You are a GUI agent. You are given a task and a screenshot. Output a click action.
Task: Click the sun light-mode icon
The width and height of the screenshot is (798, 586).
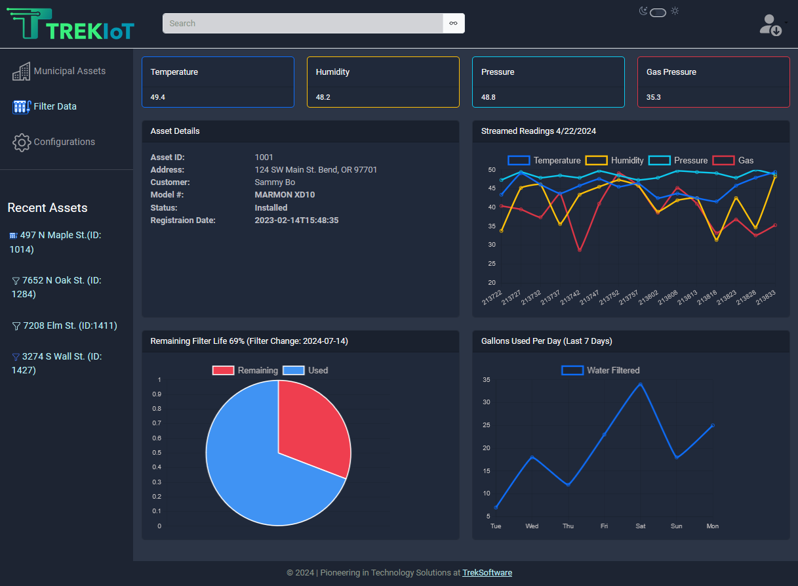675,10
